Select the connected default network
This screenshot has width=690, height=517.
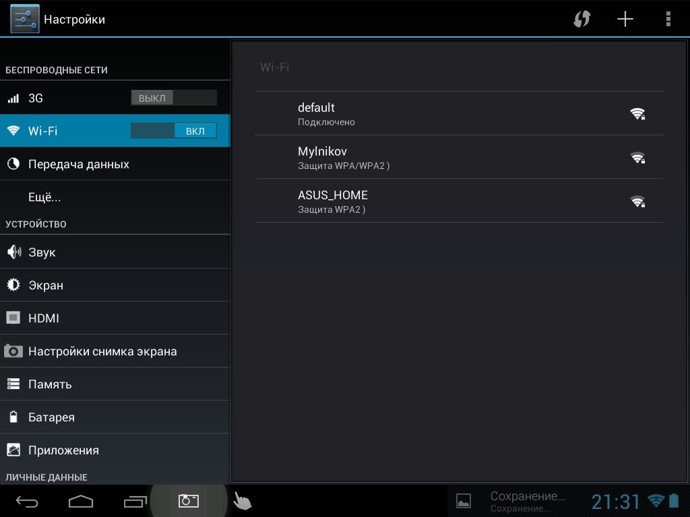458,114
